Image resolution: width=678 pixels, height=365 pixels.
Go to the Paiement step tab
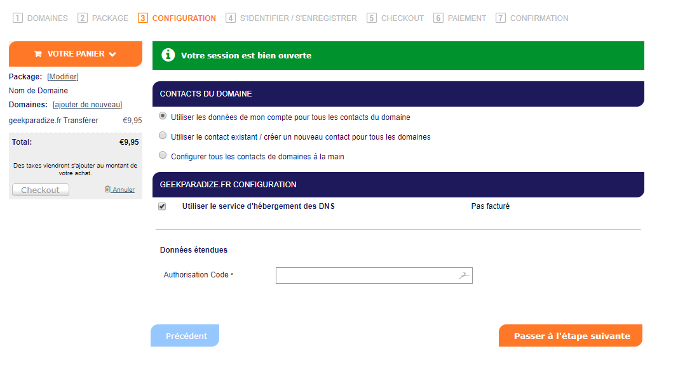pyautogui.click(x=459, y=18)
